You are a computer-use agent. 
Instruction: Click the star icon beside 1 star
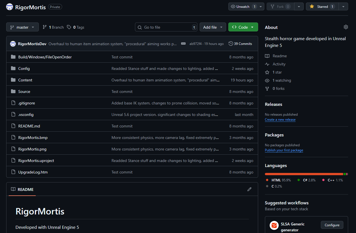pos(267,72)
